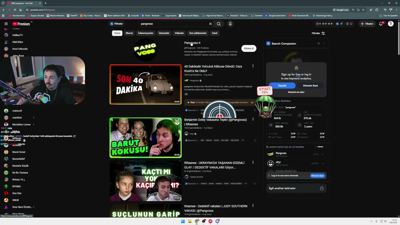This screenshot has height=225, width=400.
Task: Open Search Companion settings sliders icon
Action: pos(318,43)
